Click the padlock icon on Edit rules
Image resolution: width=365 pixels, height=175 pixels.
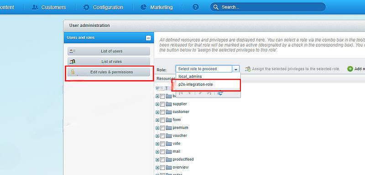(73, 72)
